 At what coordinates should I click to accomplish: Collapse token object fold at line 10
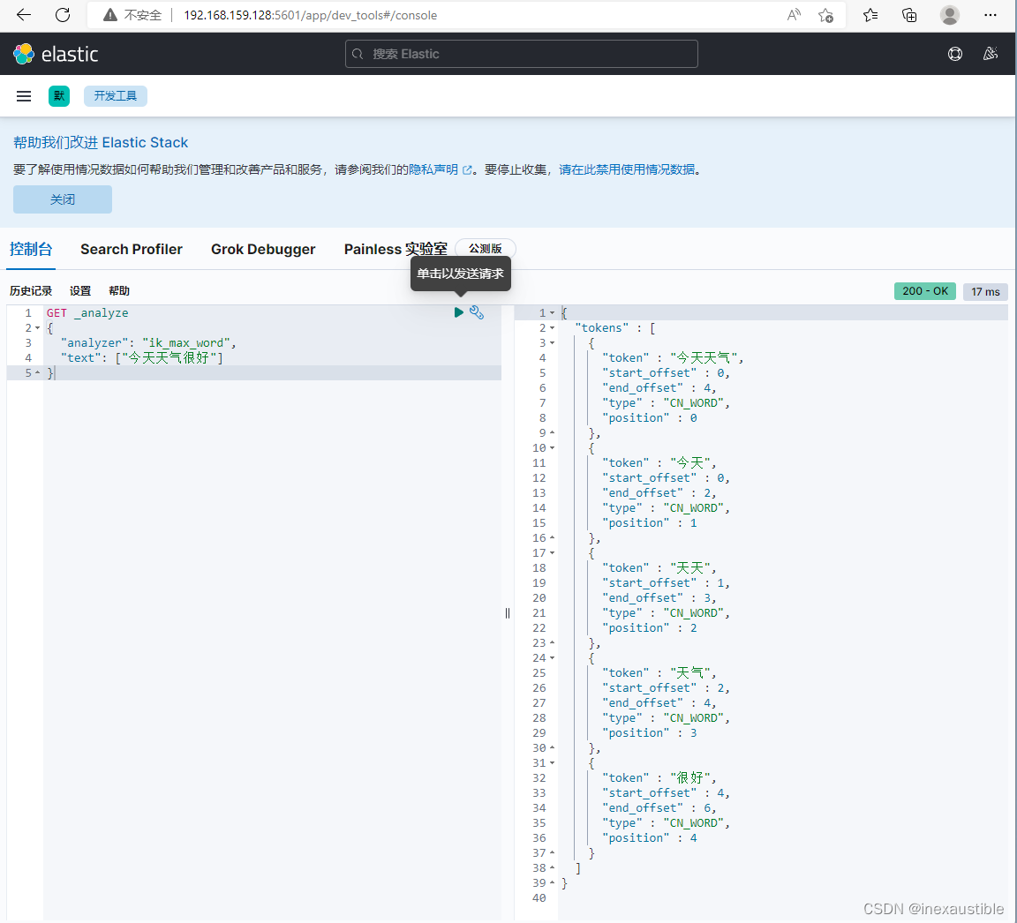pos(552,448)
